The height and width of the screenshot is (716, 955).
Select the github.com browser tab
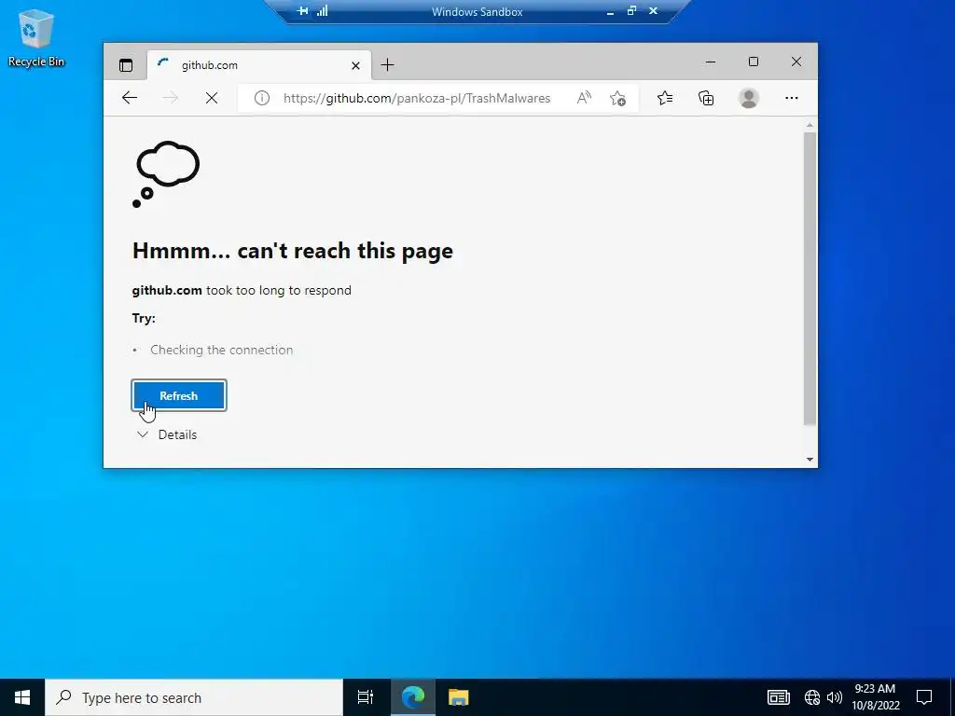(259, 65)
